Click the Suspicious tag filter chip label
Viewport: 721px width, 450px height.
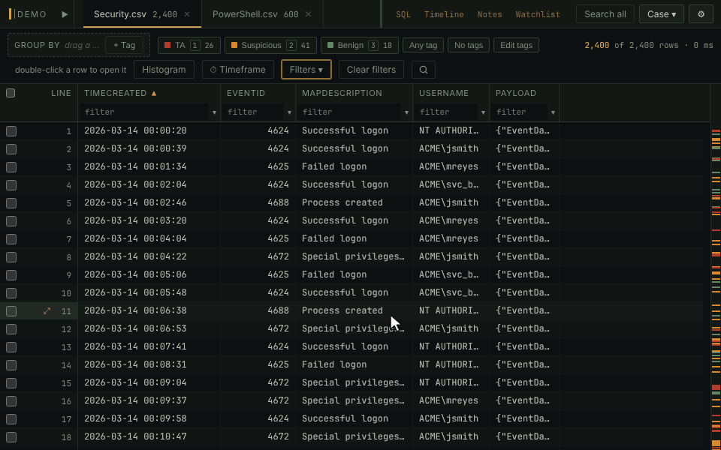(261, 45)
